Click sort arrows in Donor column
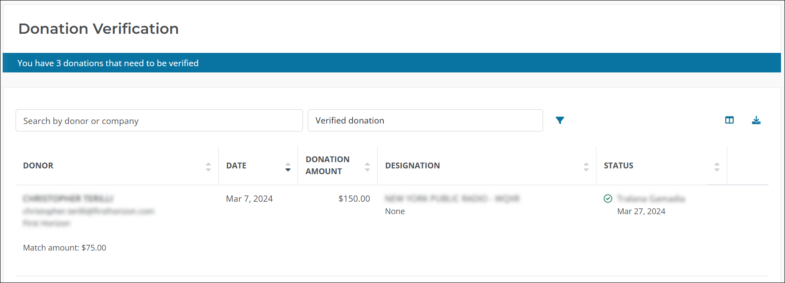Screen dimensions: 785x283 click(208, 167)
